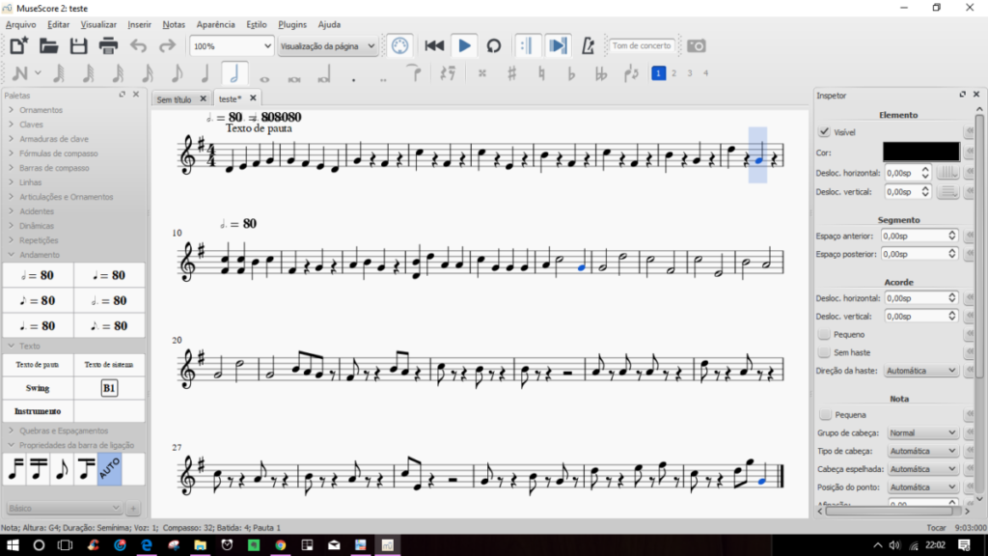Uncheck the Visível checkbox
988x556 pixels.
coord(824,132)
